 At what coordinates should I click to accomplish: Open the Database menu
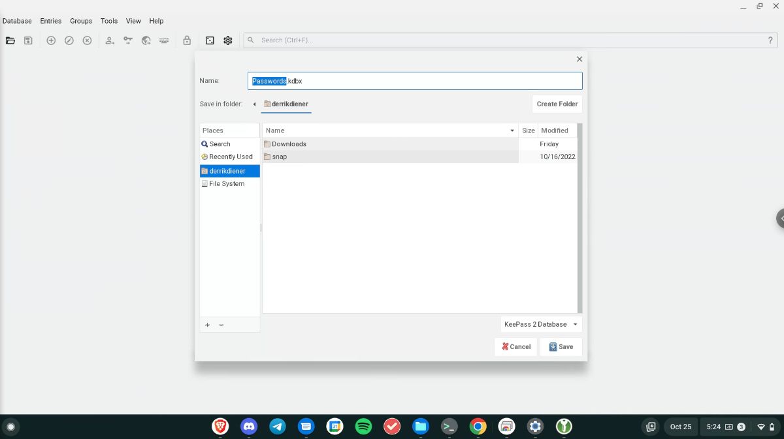[x=16, y=20]
